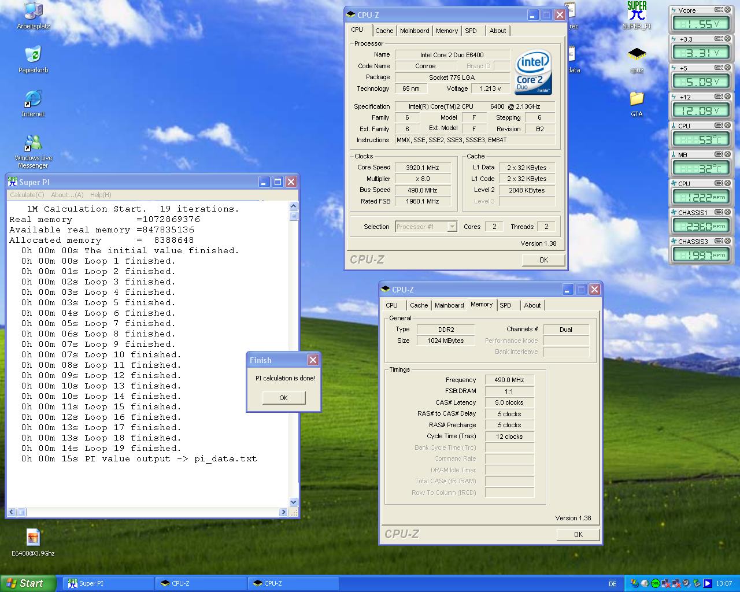
Task: Click the Core Speed value '3920.1 MHz'
Action: (x=423, y=168)
